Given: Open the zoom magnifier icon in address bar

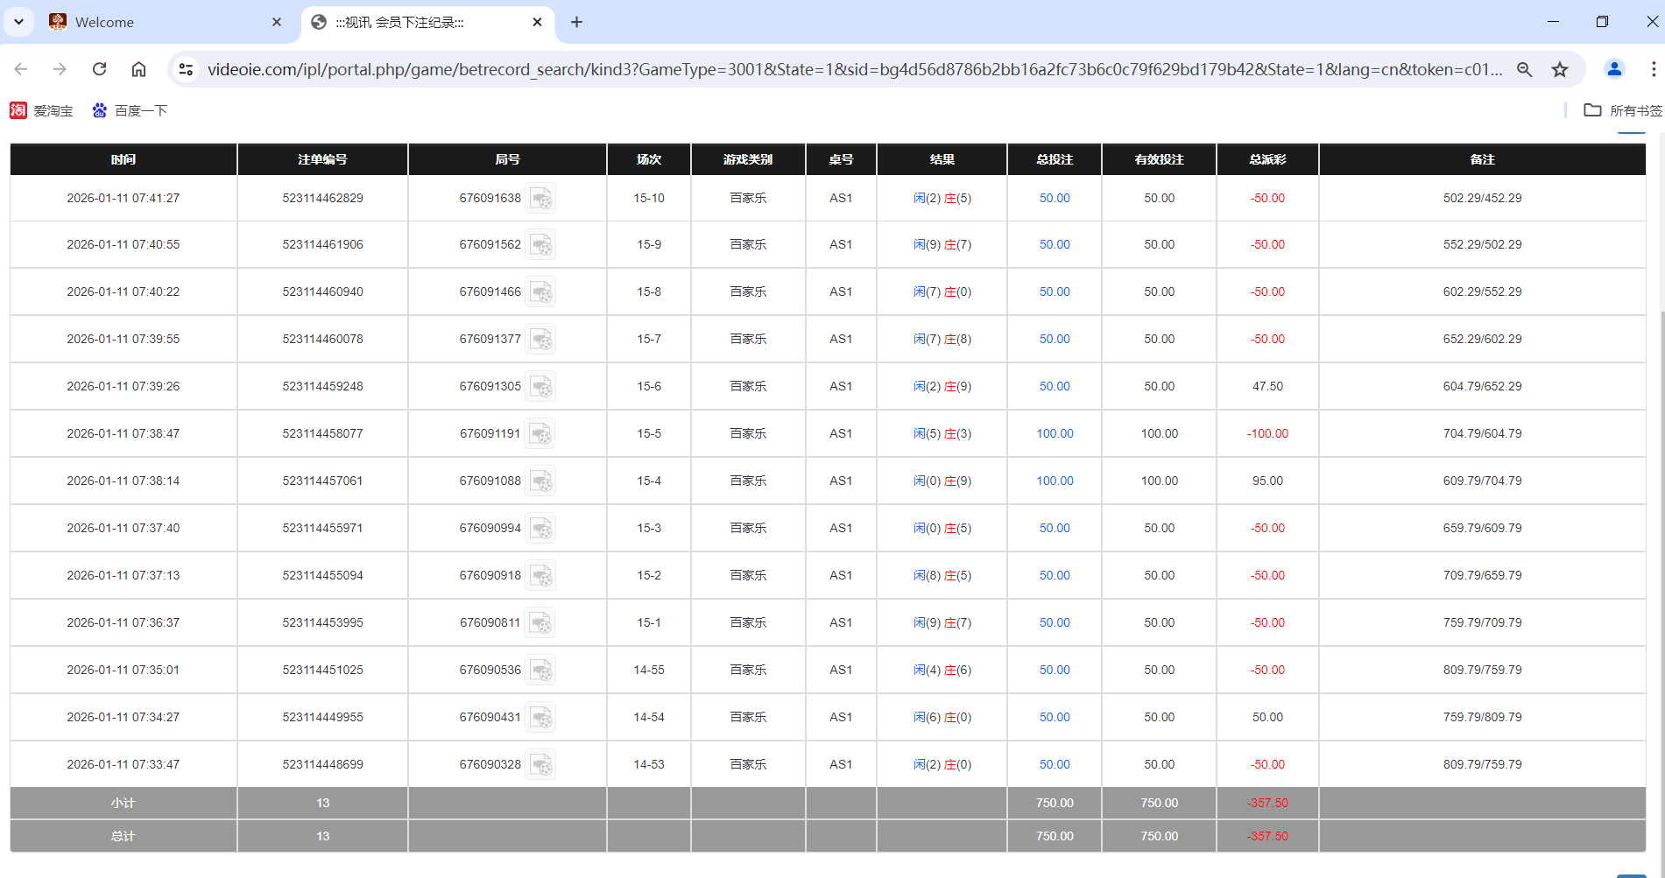Looking at the screenshot, I should point(1525,69).
